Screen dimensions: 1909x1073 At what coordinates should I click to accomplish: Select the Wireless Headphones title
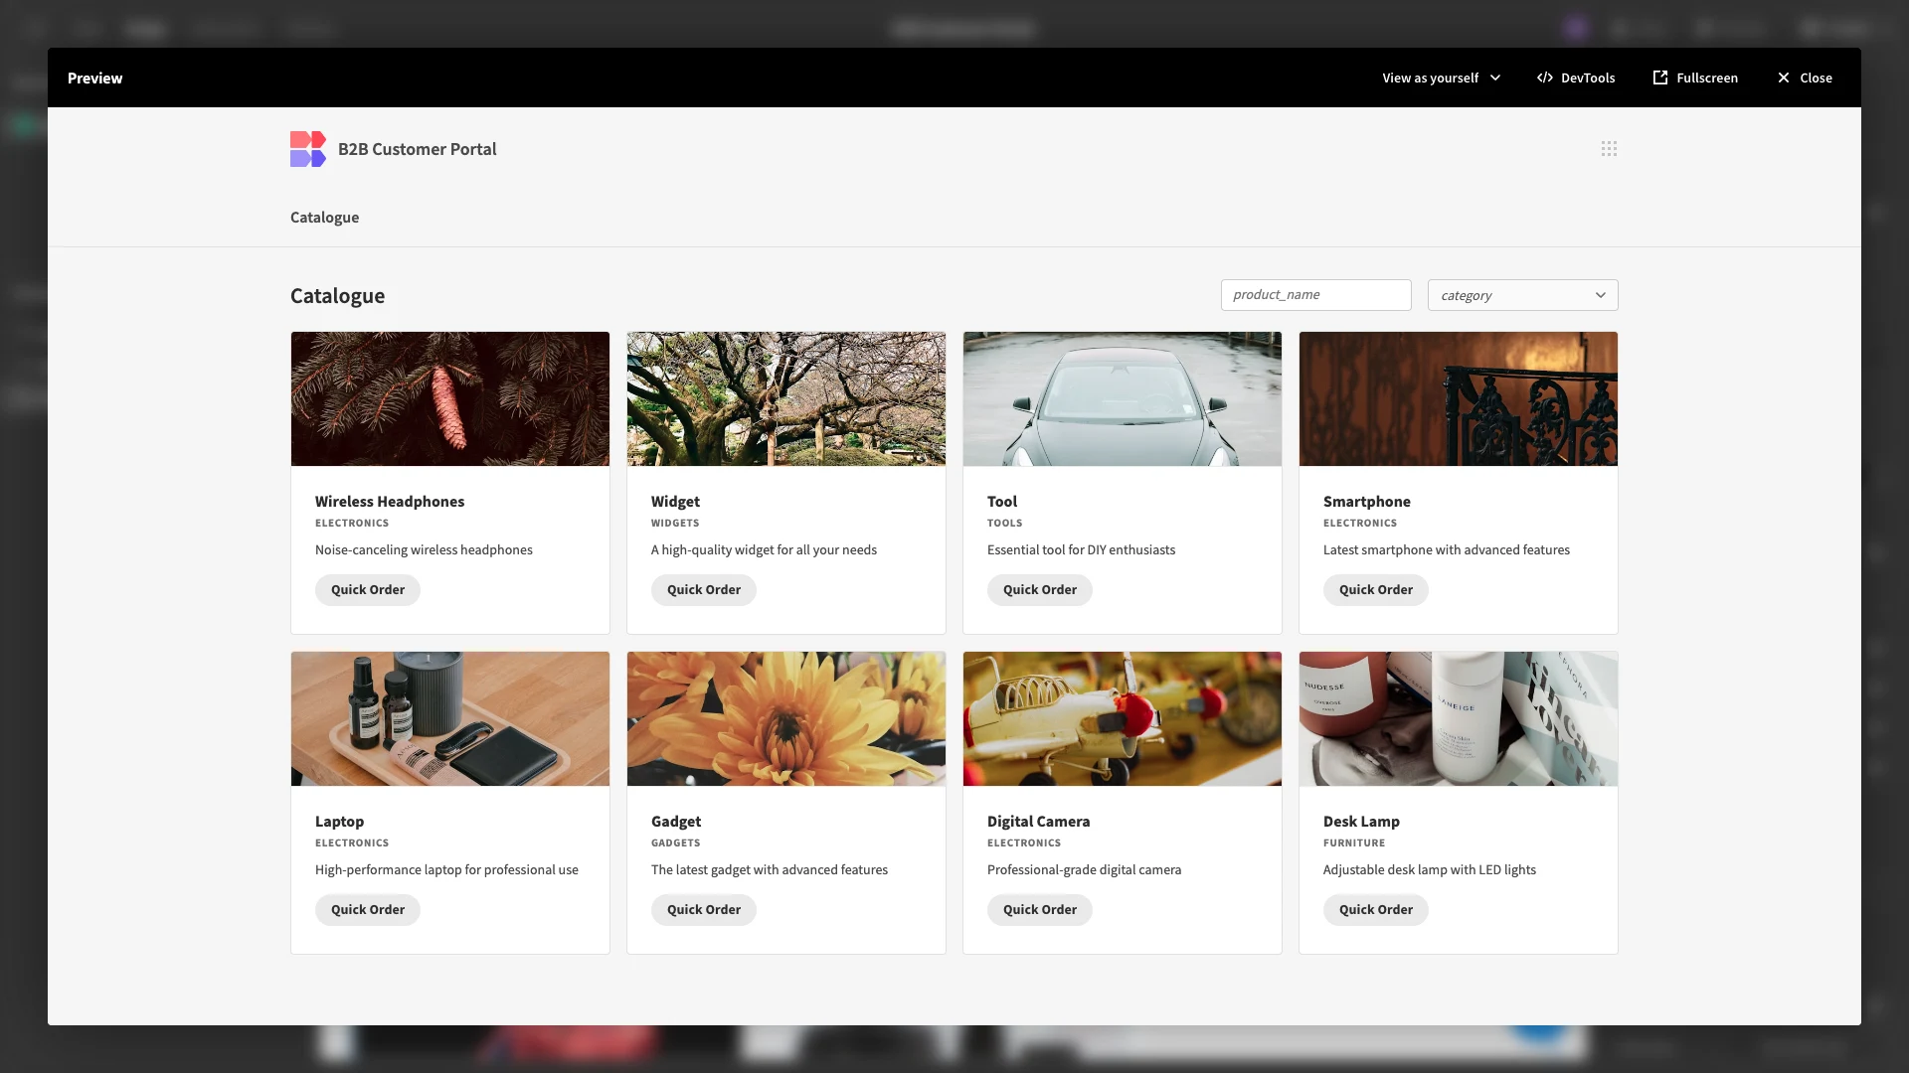[390, 502]
